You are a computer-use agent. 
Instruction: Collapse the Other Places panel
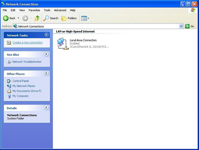(x=46, y=73)
